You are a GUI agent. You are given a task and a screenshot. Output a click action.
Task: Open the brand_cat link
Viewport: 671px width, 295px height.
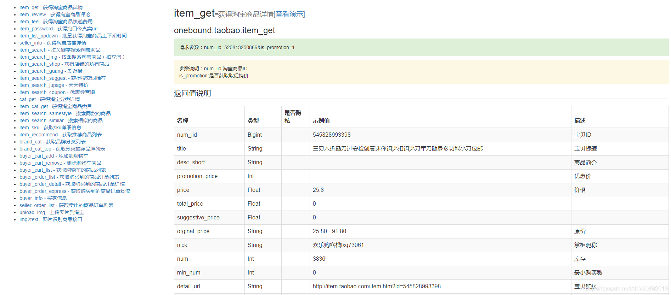coord(52,142)
